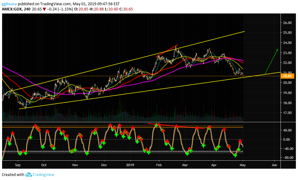The image size is (298, 180).
Task: Click the TradingView logo at bottom
Action: tap(29, 174)
